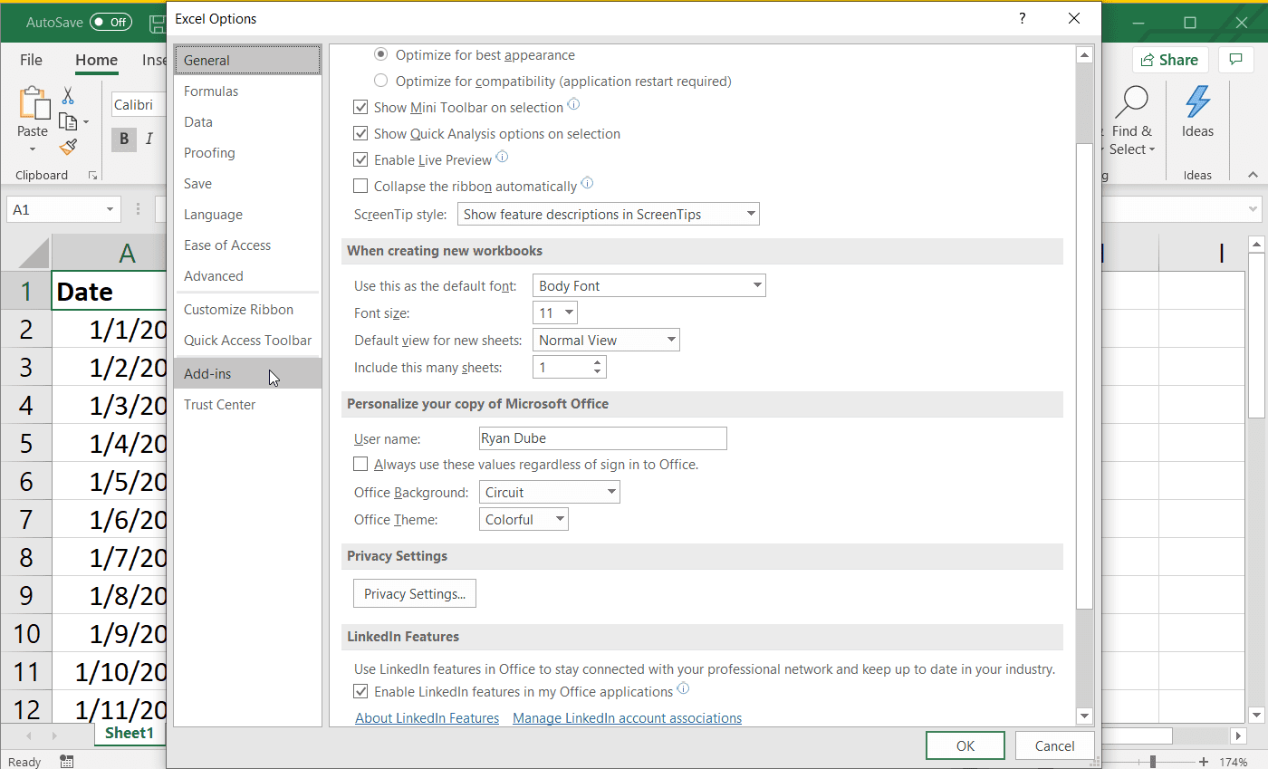Uncheck Enable Live Preview
This screenshot has width=1268, height=769.
point(360,160)
